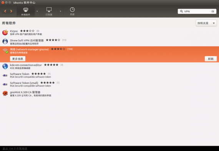Click the network-manager-gnome wifi icon
Viewport: 219px width, 151px height.
tap(5, 51)
